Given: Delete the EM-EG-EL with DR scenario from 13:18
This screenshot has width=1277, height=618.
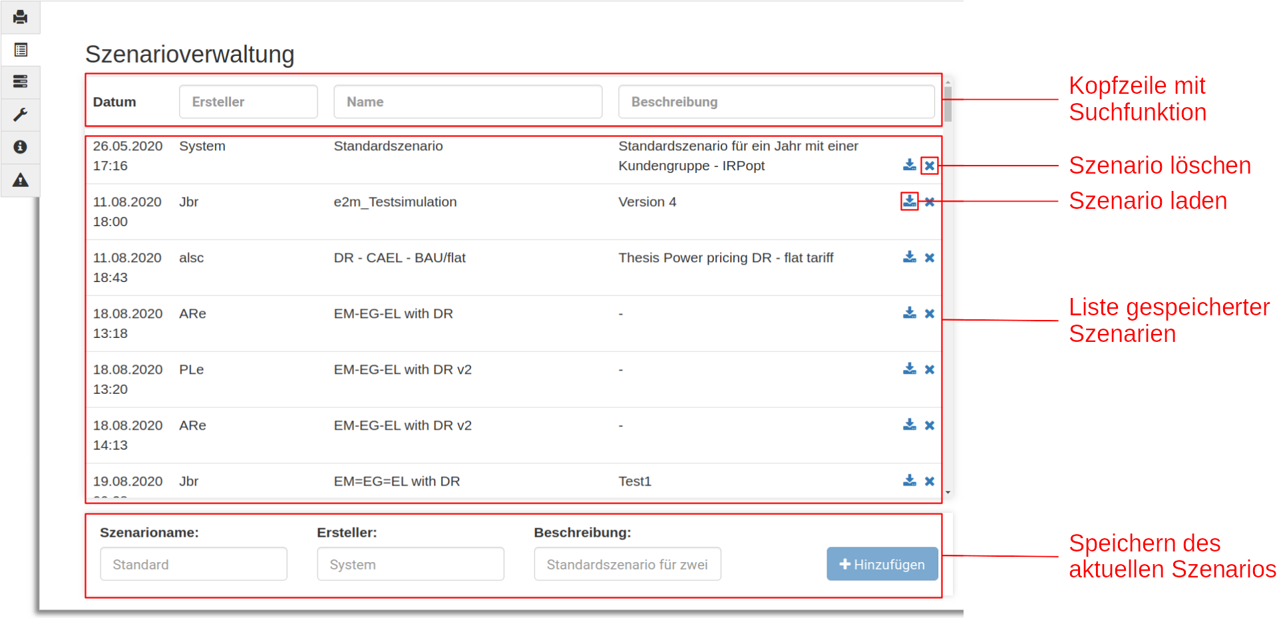Looking at the screenshot, I should coord(930,313).
